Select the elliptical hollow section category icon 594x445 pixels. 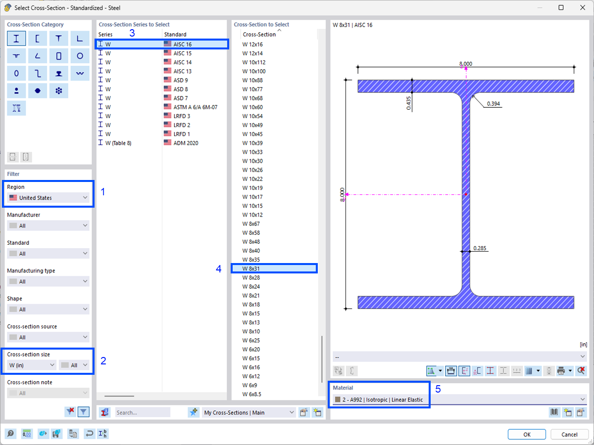tap(16, 73)
